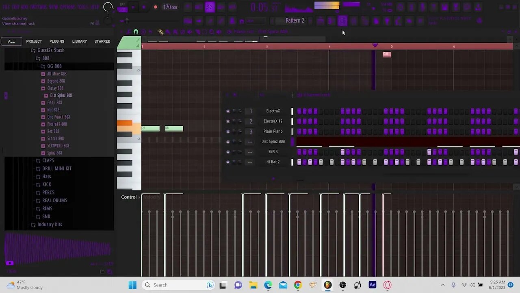Mute the Dist Spinz 808 channel
Screen dimensions: 520x293
(x=227, y=142)
